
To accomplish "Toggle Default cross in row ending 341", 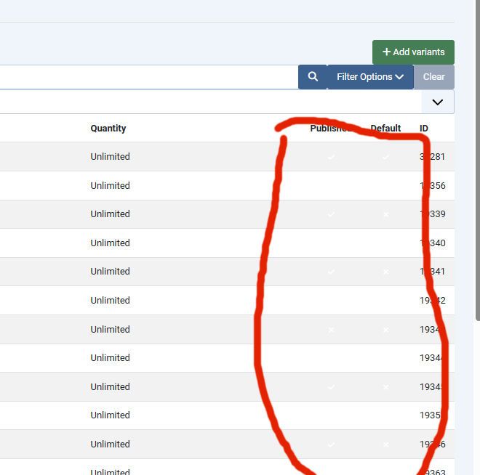I will pos(385,272).
